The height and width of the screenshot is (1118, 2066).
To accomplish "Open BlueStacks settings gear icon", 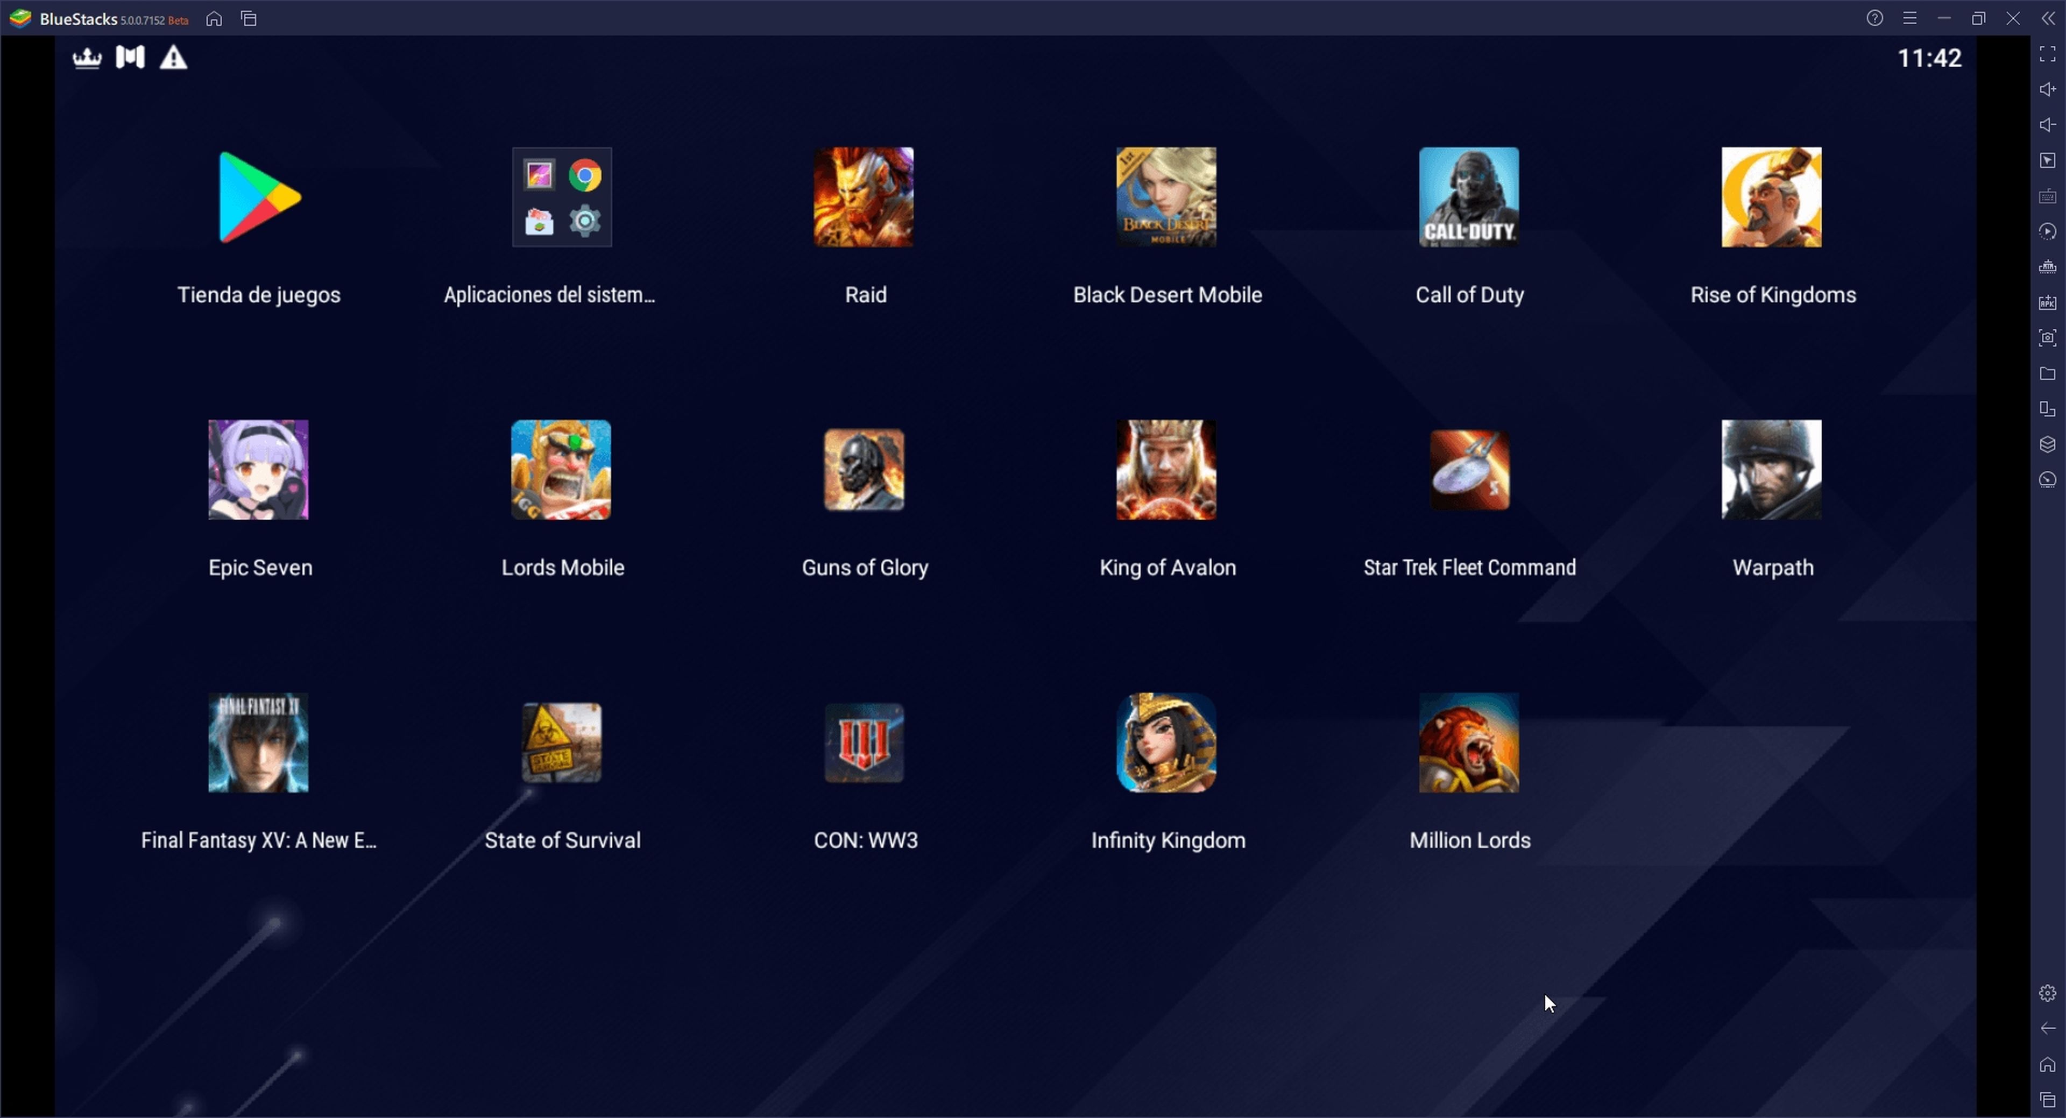I will pyautogui.click(x=2048, y=993).
